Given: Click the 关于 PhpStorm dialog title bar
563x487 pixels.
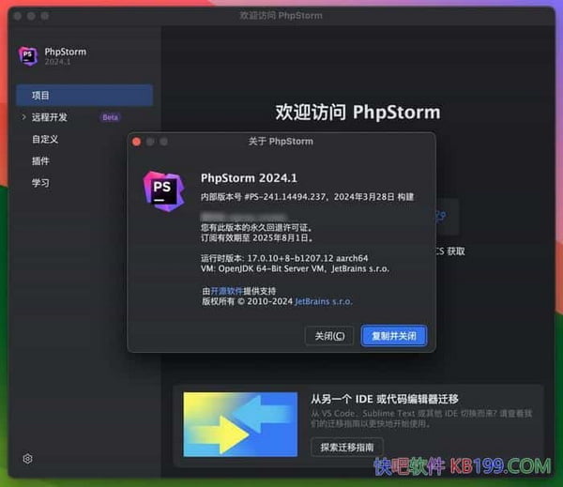Looking at the screenshot, I should tap(281, 142).
